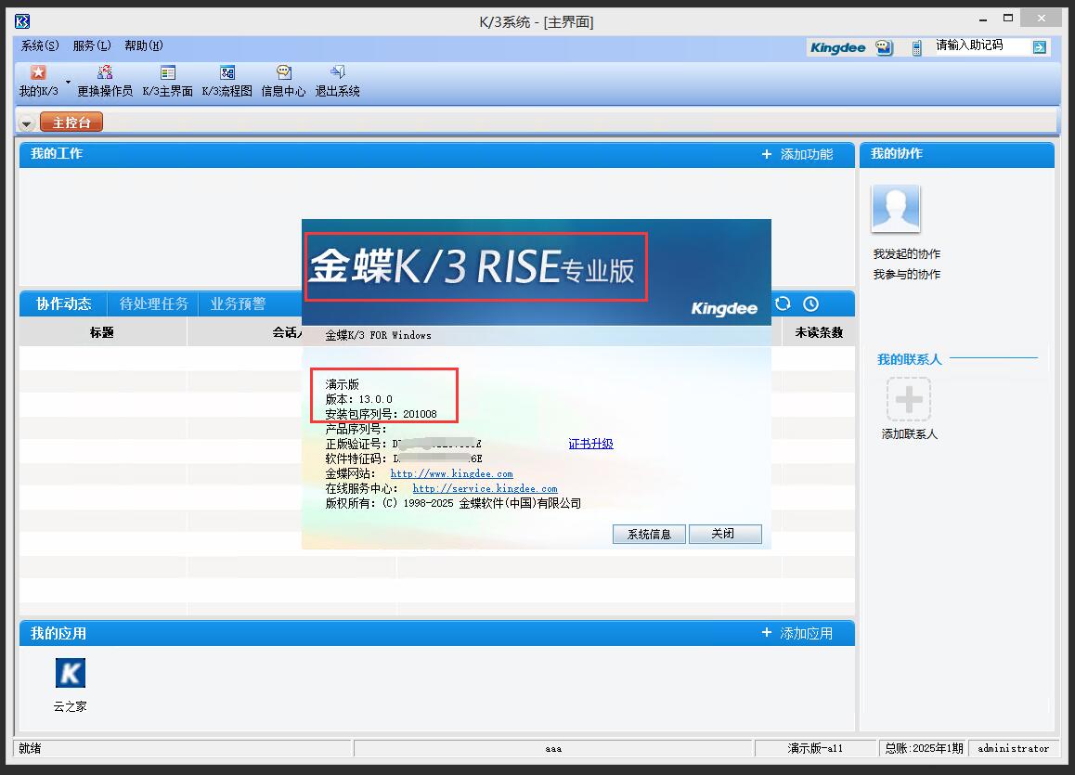Screen dimensions: 1075x775
Task: Click 添加功能 in 我的工作 header
Action: [x=797, y=155]
